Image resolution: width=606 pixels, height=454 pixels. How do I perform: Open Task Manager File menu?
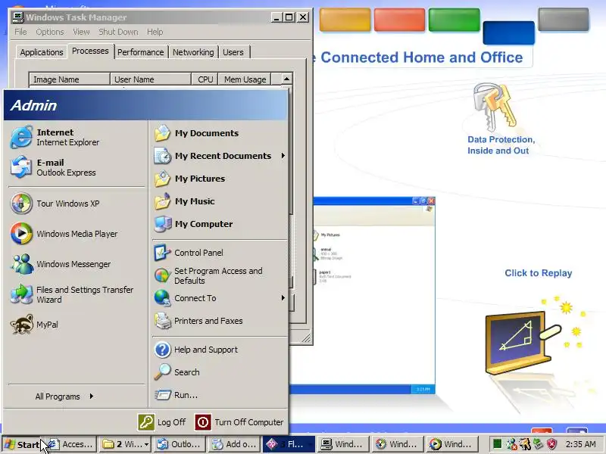coord(20,32)
